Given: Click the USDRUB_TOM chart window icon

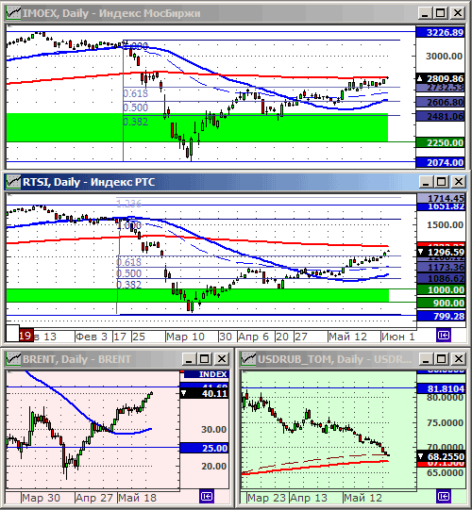Looking at the screenshot, I should 248,359.
